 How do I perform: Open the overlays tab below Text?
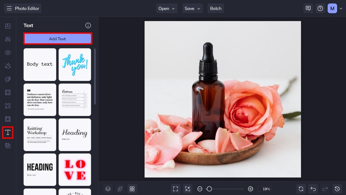tap(8, 146)
